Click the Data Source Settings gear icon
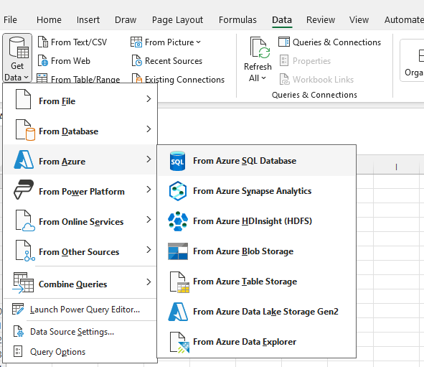Image resolution: width=424 pixels, height=367 pixels. pyautogui.click(x=19, y=331)
